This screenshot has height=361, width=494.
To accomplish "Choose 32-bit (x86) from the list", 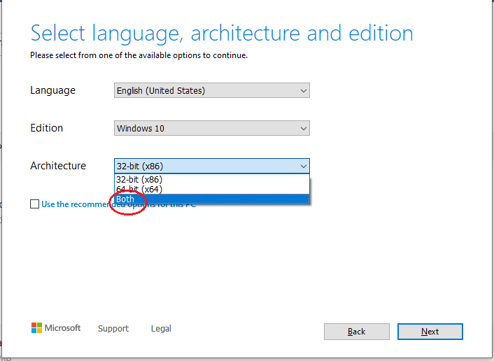I will pos(212,180).
